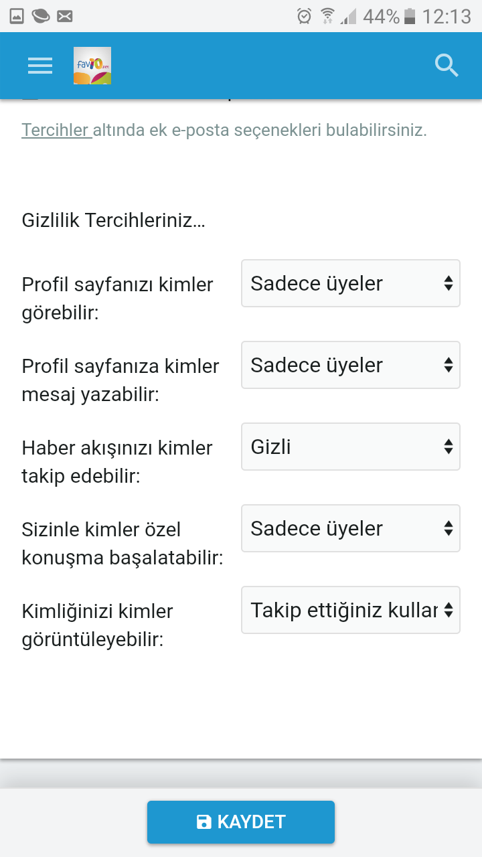Tap the 12:13 clock in status bar
Viewport: 482px width, 857px height.
coord(447,16)
